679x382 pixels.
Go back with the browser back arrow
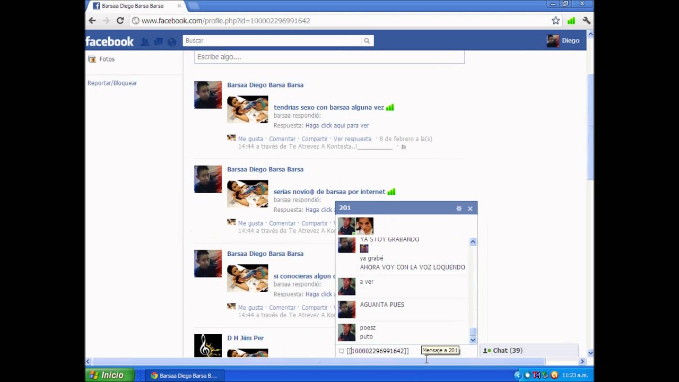point(92,21)
